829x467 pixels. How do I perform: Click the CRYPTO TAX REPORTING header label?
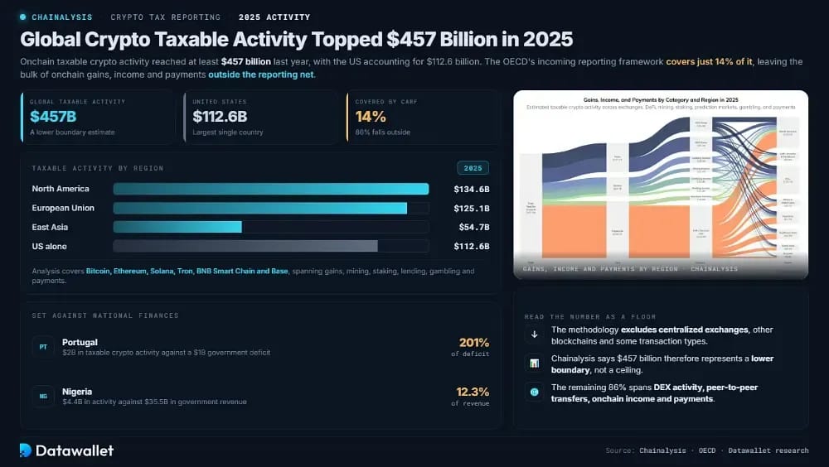click(x=166, y=17)
